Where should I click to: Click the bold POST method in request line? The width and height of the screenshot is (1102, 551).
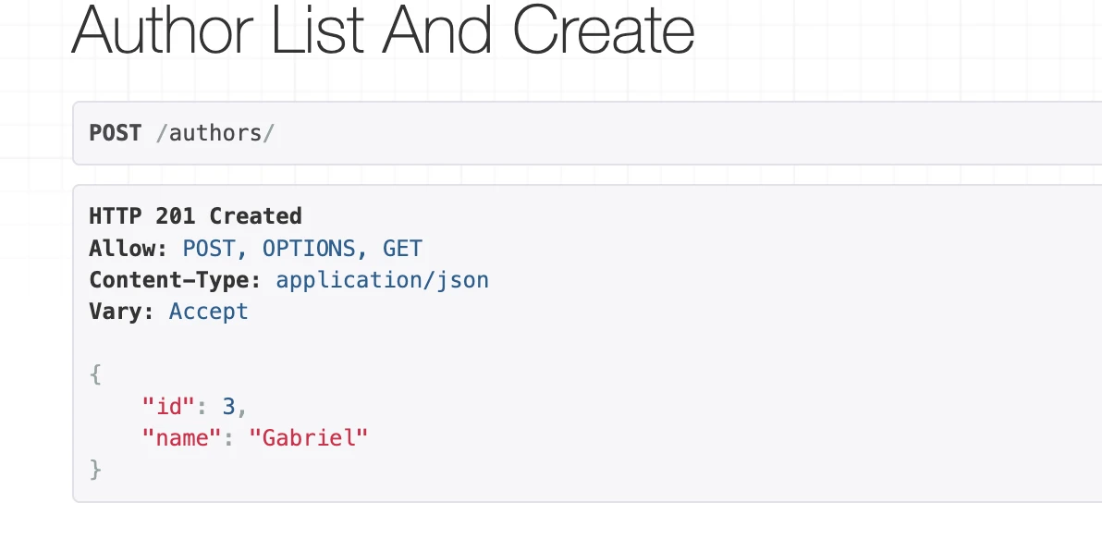[115, 133]
